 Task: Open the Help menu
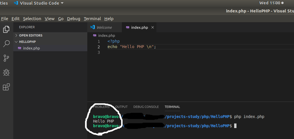tap(109, 19)
